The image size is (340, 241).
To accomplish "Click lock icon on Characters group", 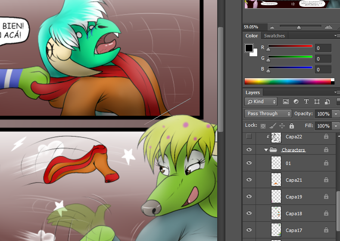I will click(x=326, y=149).
